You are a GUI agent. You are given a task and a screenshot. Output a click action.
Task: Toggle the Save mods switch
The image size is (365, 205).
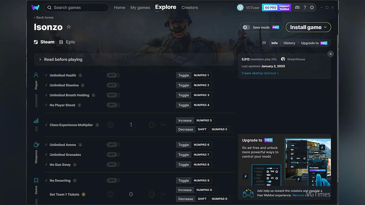click(246, 27)
